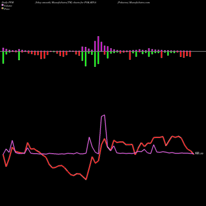Image resolution: width=206 pixels, height=206 pixels.
Task: Click the '(Pokarna) MunafaSutra.com' label
Action: 133,2
